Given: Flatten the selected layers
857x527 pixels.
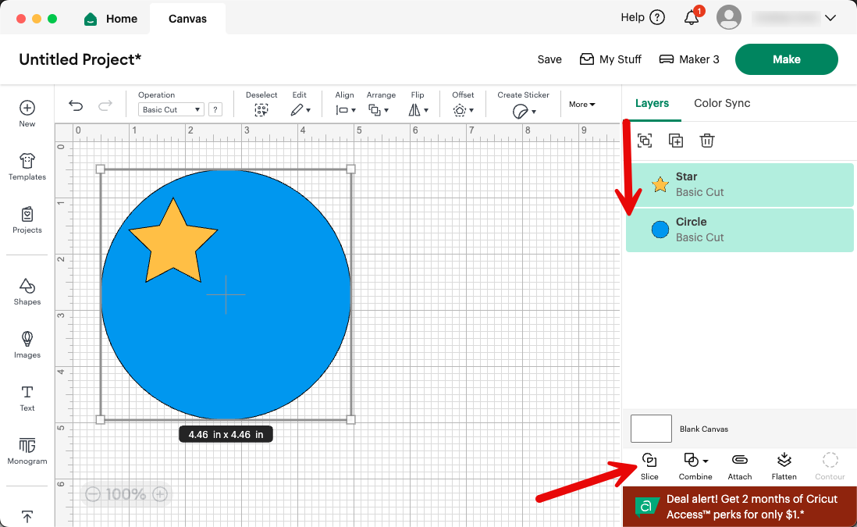Looking at the screenshot, I should (x=784, y=466).
